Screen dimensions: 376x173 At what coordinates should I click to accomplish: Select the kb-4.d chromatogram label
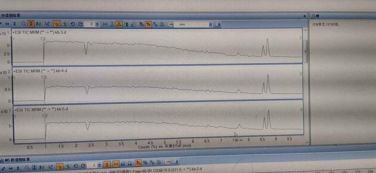(x=40, y=71)
